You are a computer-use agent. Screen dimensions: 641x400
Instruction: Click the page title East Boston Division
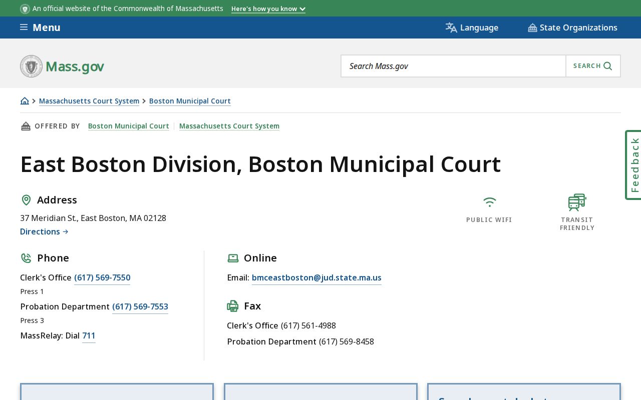tap(260, 164)
